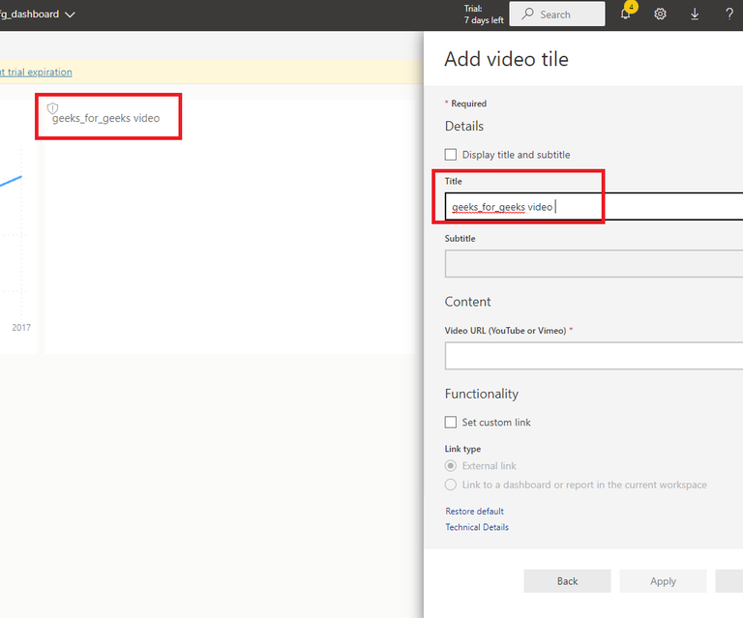Open the help question mark menu
Image resolution: width=743 pixels, height=618 pixels.
pos(729,15)
